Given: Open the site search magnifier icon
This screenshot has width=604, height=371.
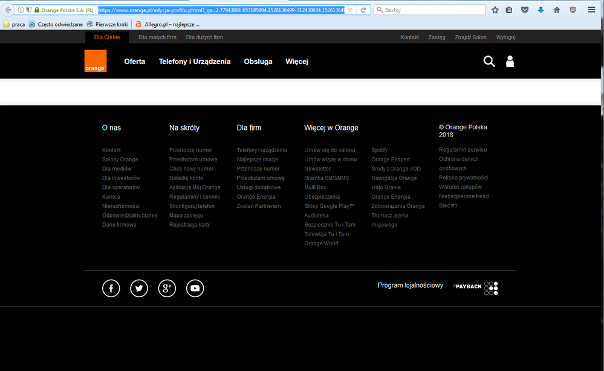Looking at the screenshot, I should 489,61.
